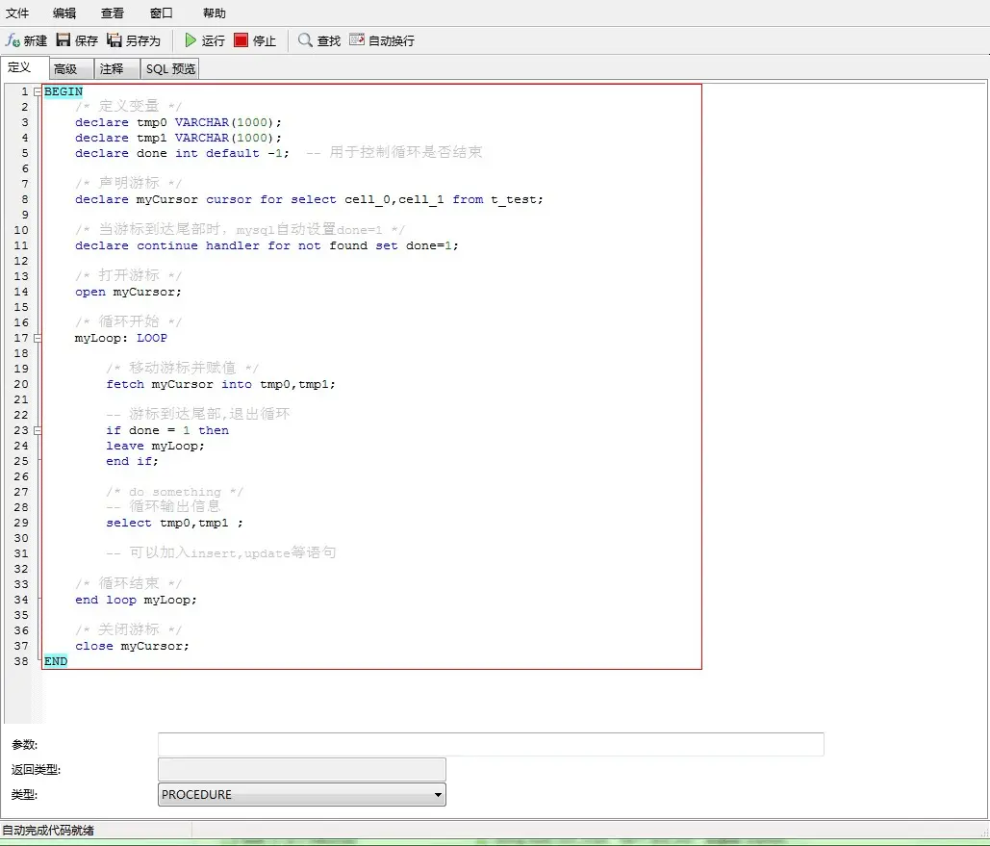The image size is (990, 846).
Task: Collapse the BEGIN block at line 1
Action: (38, 92)
